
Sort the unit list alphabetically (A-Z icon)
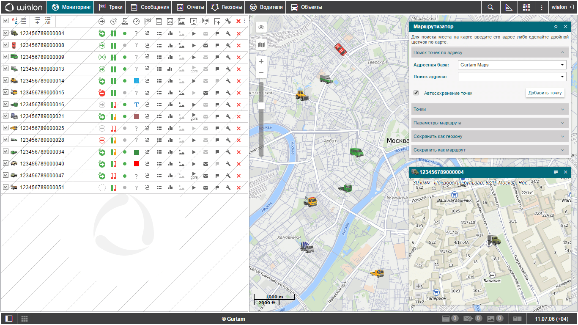pos(14,21)
